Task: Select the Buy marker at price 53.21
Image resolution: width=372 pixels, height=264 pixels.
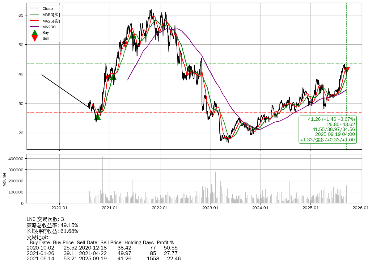Action: tap(132, 35)
